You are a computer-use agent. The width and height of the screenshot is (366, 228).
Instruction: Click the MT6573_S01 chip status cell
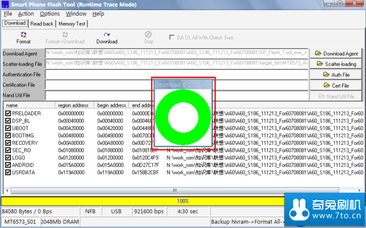(x=20, y=222)
